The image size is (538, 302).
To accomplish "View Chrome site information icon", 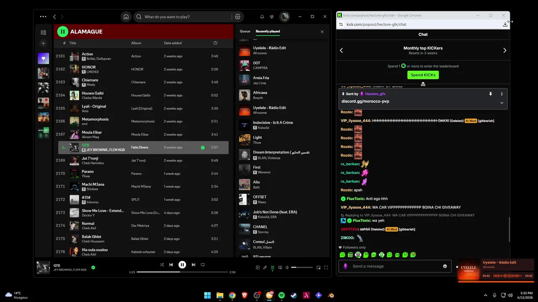I will pos(341,24).
